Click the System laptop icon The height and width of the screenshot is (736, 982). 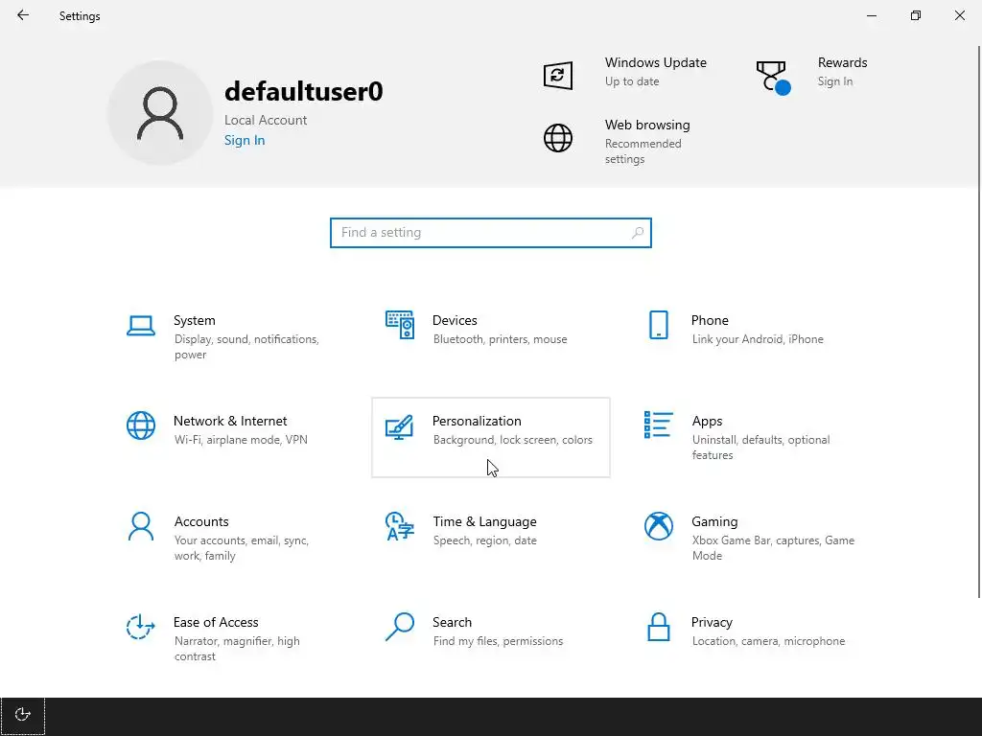(x=141, y=326)
